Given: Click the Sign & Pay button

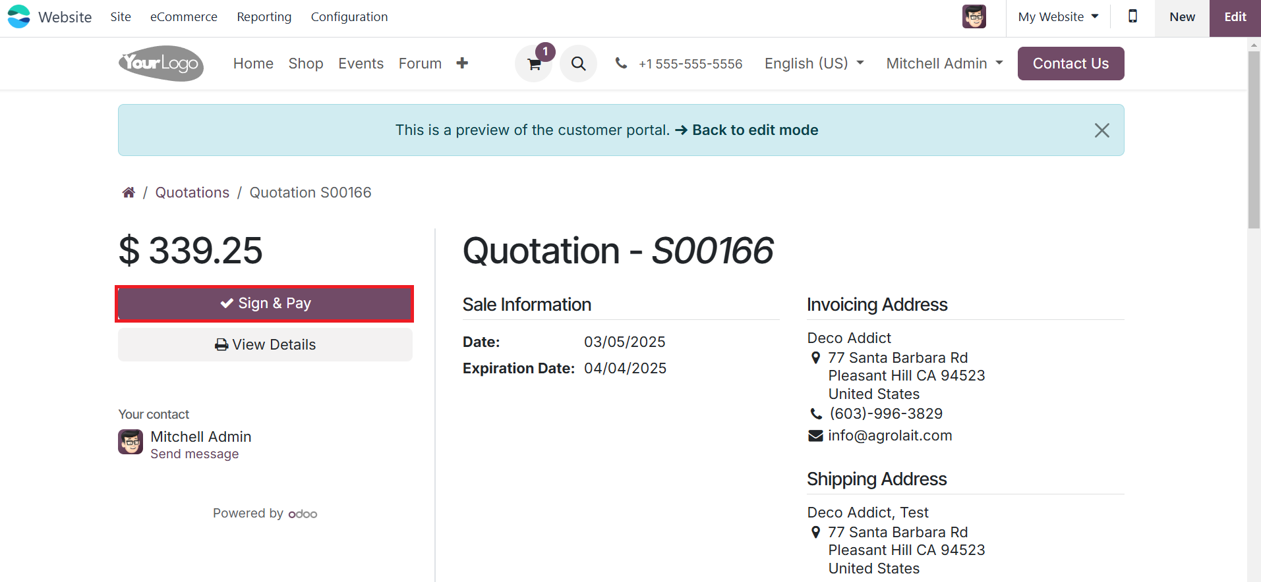Looking at the screenshot, I should [265, 304].
